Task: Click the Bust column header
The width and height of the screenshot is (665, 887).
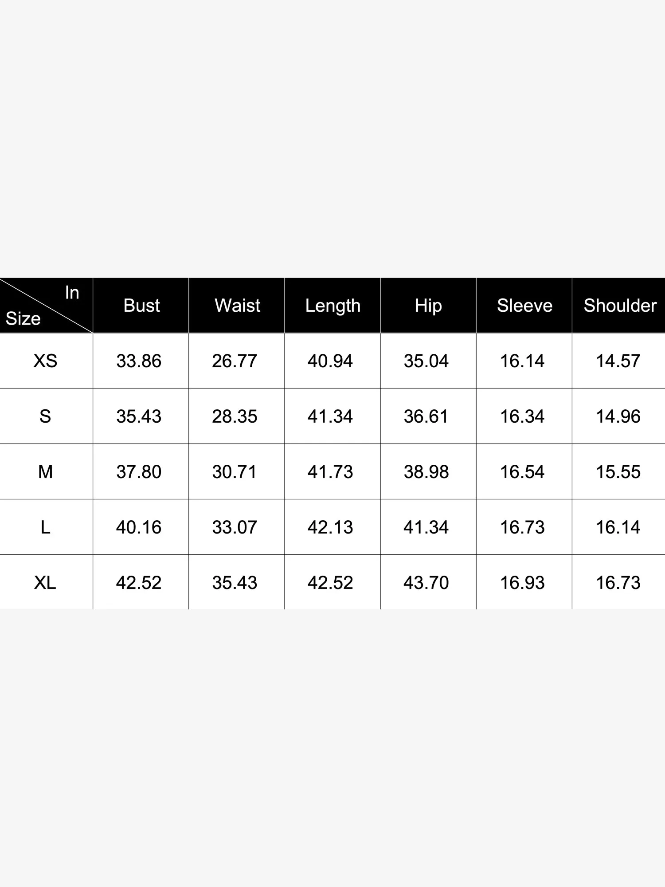Action: pos(141,306)
